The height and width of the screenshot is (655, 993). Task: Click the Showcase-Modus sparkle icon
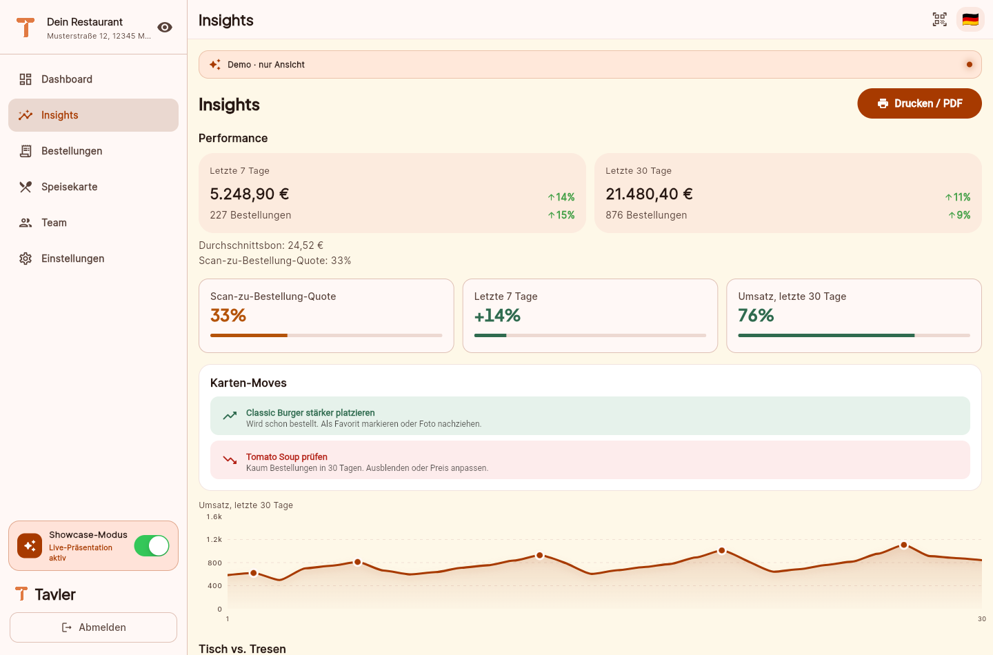tap(30, 545)
